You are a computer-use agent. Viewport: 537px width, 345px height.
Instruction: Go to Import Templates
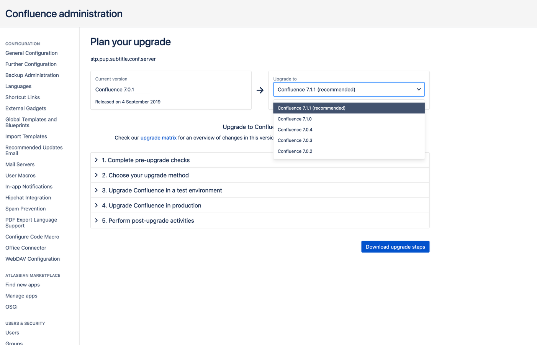tap(26, 136)
